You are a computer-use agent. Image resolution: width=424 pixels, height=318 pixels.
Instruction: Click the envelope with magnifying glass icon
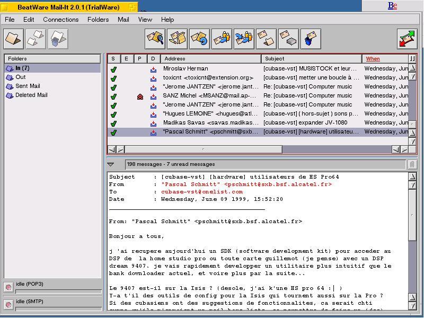tap(155, 39)
